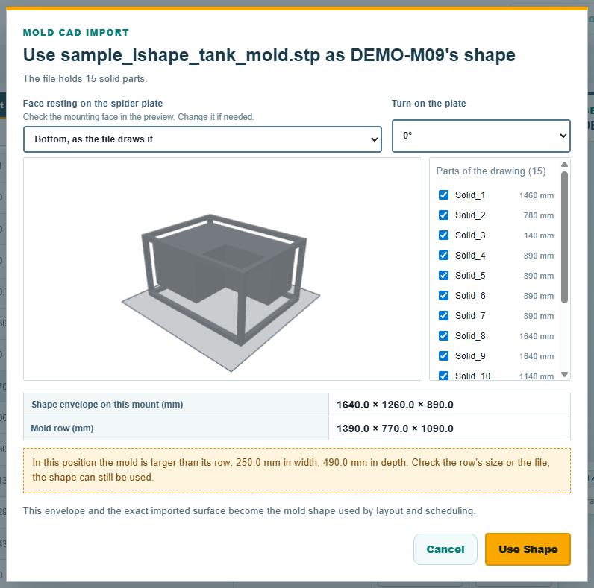Image resolution: width=594 pixels, height=588 pixels.
Task: Toggle the Solid_7 checkbox
Action: 443,315
